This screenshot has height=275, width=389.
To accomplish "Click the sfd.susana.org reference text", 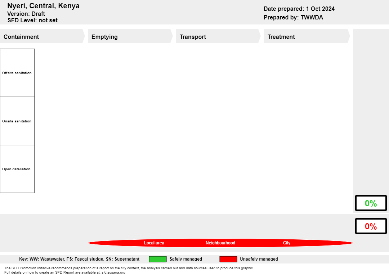I will 113,272.
